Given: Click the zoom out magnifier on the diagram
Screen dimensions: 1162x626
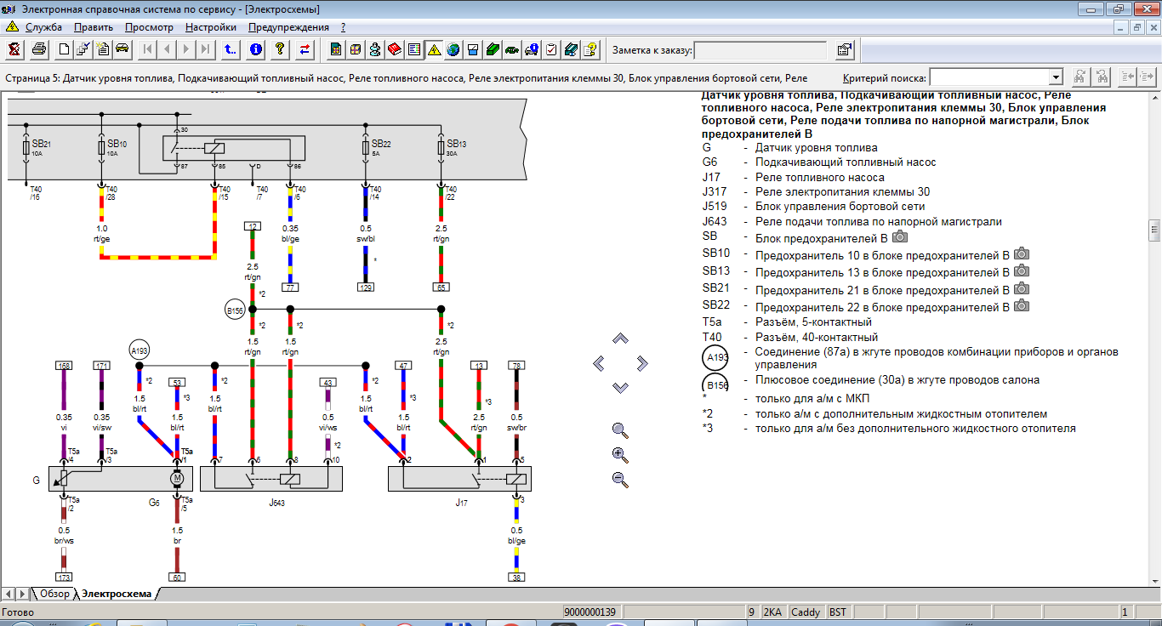Looking at the screenshot, I should coord(620,480).
